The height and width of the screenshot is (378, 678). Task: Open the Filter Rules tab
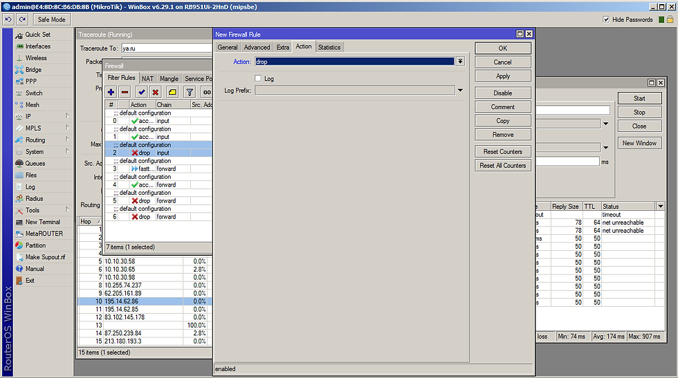tap(122, 78)
